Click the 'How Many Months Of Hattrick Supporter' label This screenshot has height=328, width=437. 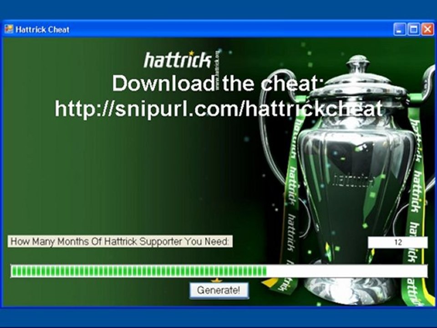click(120, 241)
